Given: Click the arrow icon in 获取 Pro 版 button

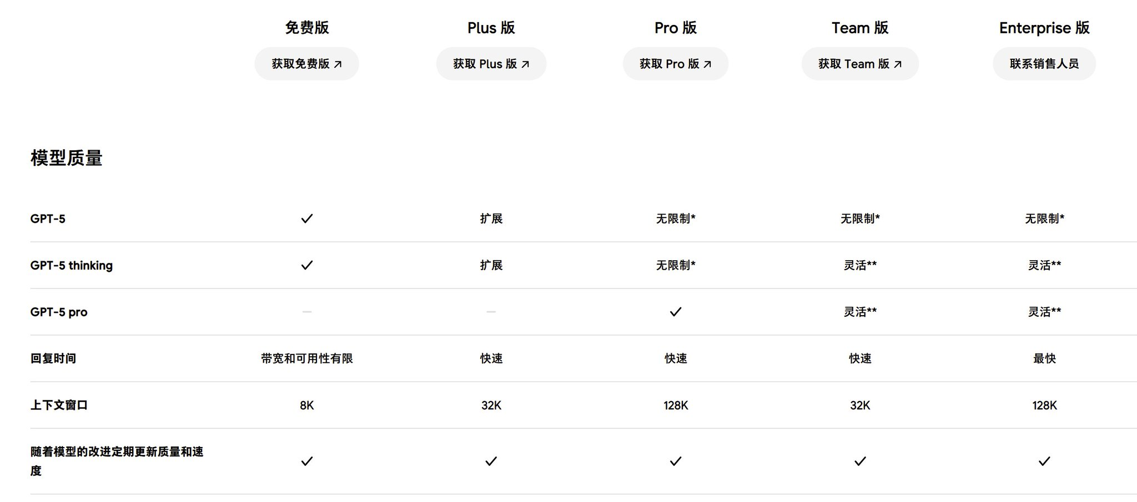Looking at the screenshot, I should click(x=708, y=64).
